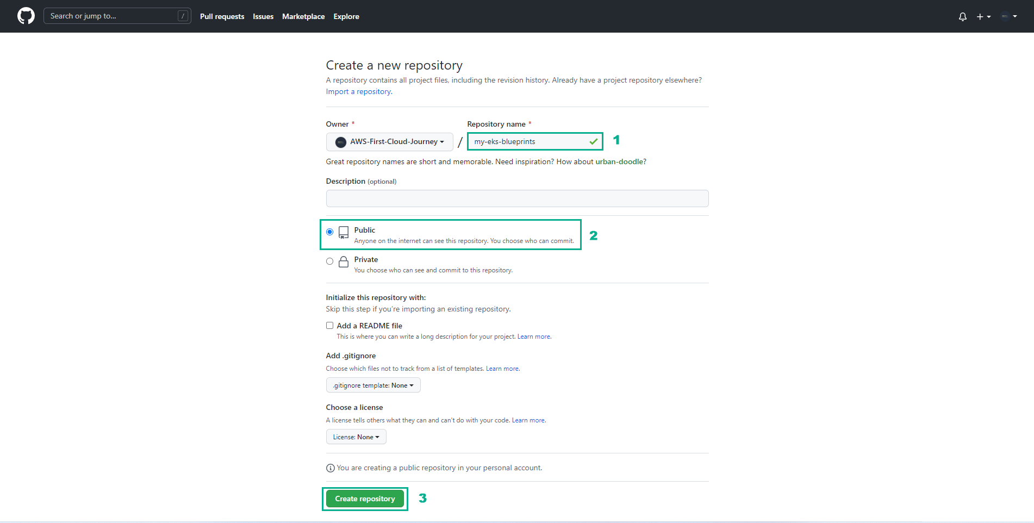Click the 'Initialize this repository with:' text
The height and width of the screenshot is (523, 1034).
tap(376, 297)
